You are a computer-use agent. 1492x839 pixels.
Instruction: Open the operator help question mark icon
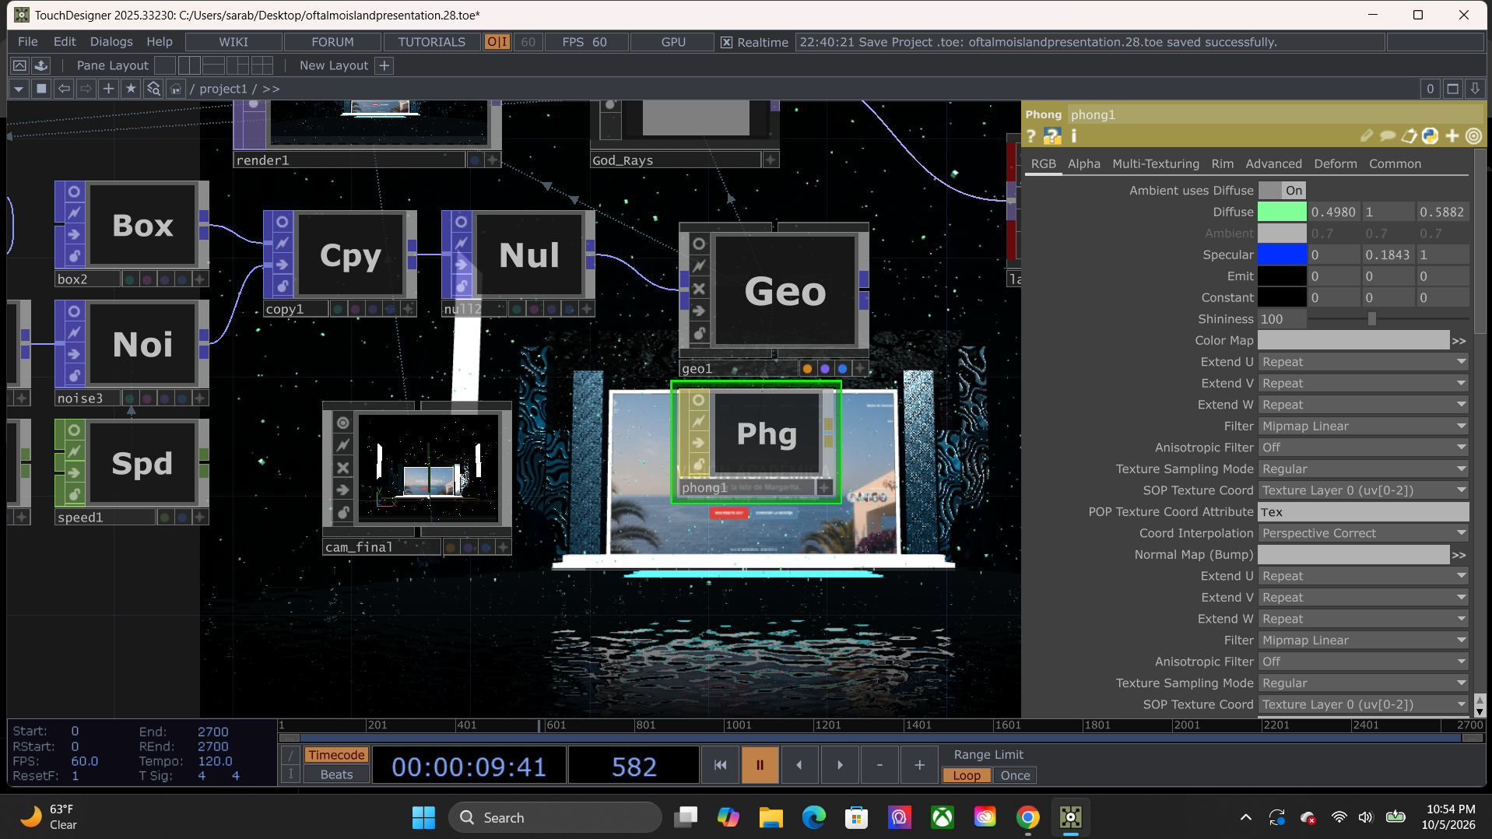click(1031, 136)
